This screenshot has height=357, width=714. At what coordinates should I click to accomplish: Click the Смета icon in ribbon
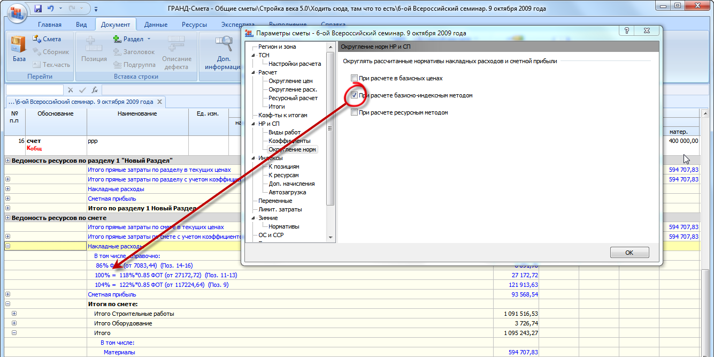pyautogui.click(x=37, y=39)
